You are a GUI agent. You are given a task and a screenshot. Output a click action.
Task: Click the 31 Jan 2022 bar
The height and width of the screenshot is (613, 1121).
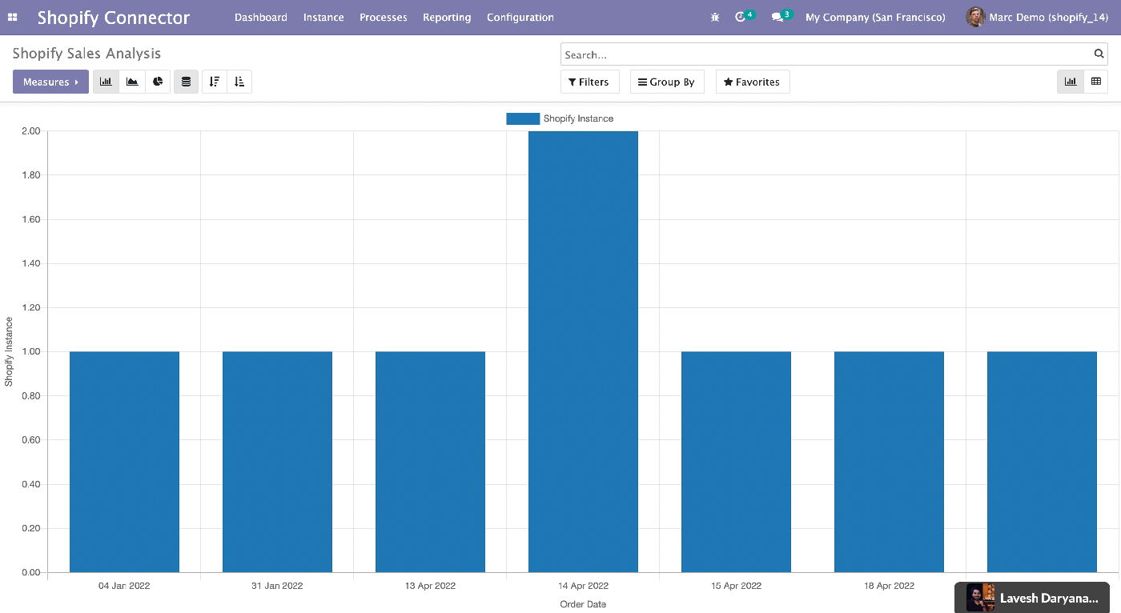click(x=277, y=462)
